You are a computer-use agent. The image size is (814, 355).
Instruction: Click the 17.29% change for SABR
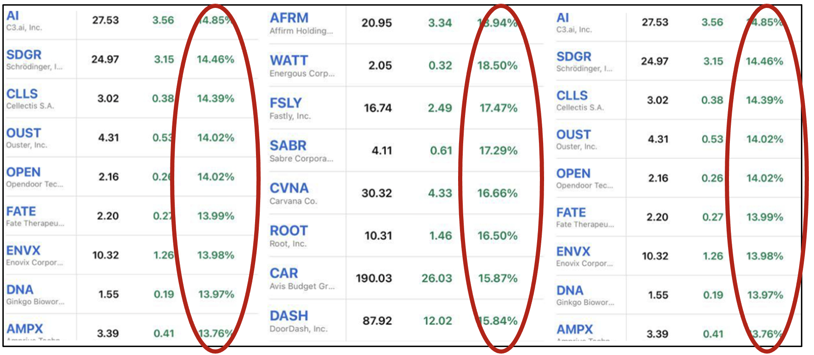pyautogui.click(x=499, y=151)
